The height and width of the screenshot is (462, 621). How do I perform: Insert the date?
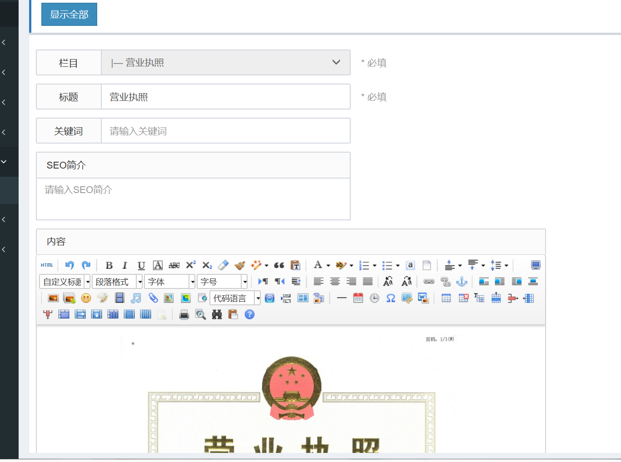click(358, 298)
